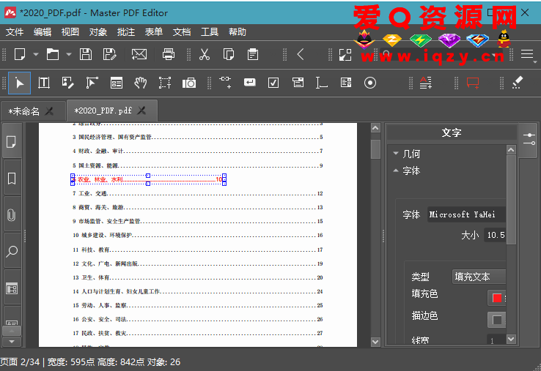Viewport: 541px width, 371px height.
Task: Switch to the 2020_PDF.pdf tab
Action: [x=103, y=110]
